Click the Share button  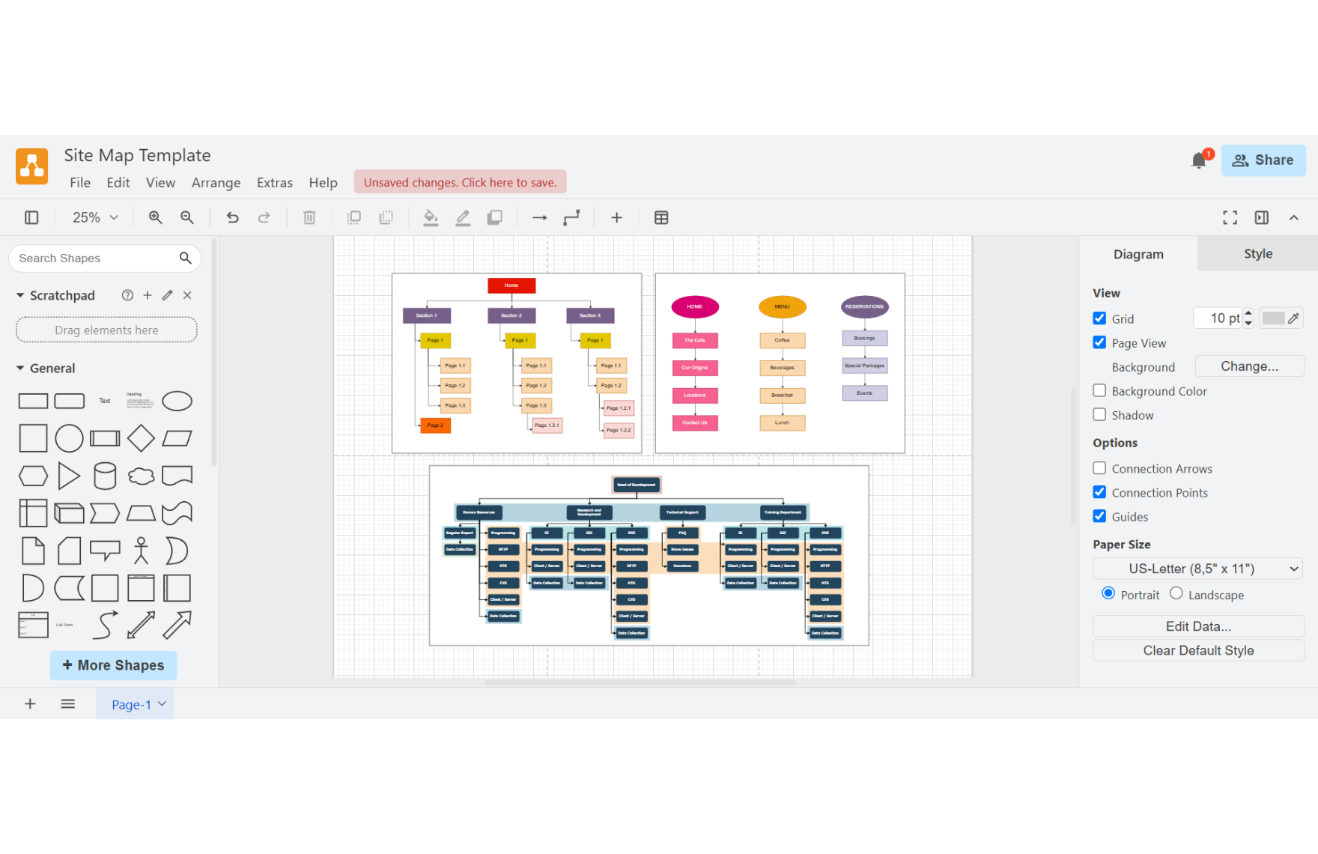click(1263, 160)
